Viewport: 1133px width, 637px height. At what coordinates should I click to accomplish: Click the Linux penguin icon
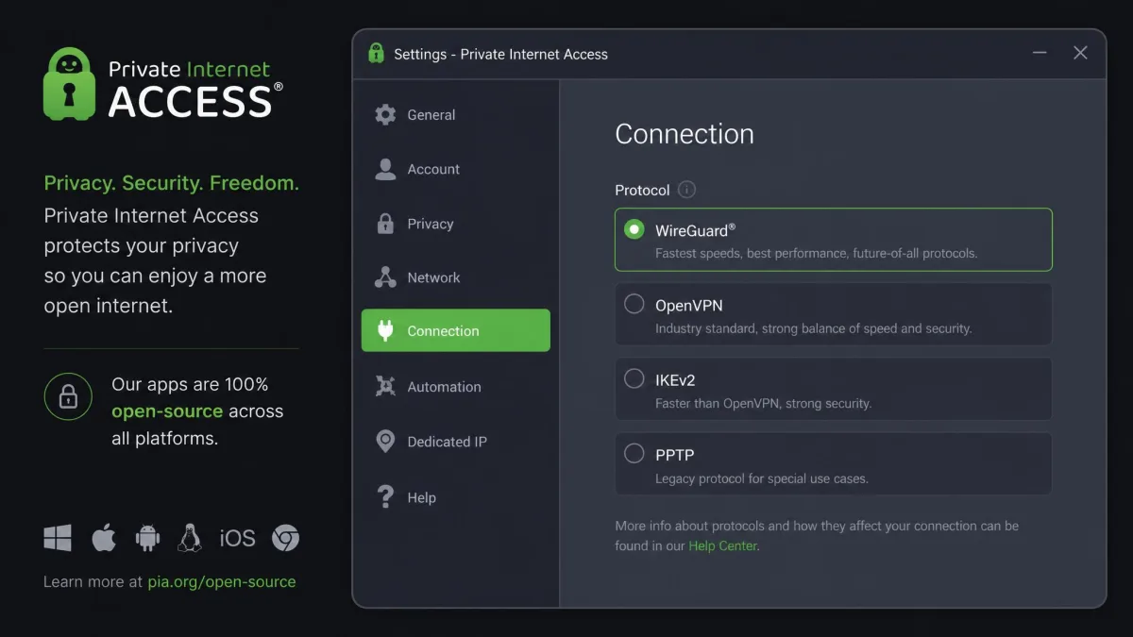(x=190, y=538)
